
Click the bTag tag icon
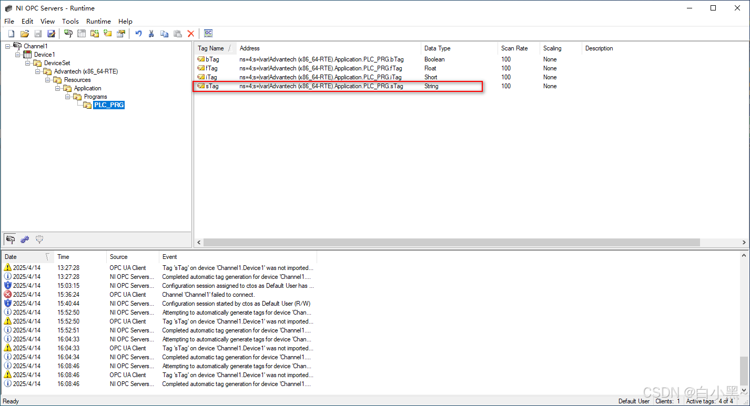[201, 59]
